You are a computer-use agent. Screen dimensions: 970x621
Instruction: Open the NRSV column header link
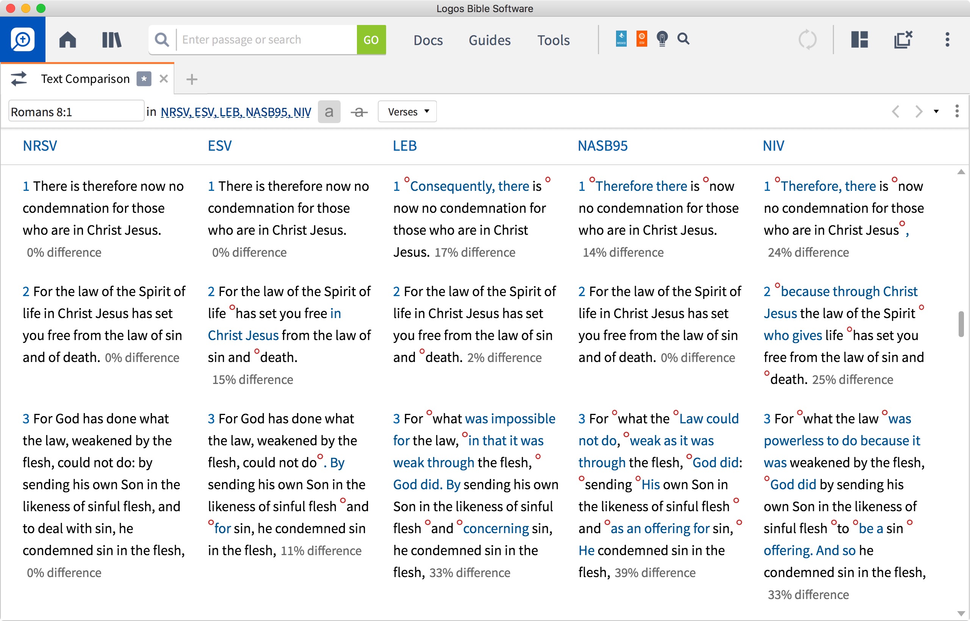coord(39,145)
